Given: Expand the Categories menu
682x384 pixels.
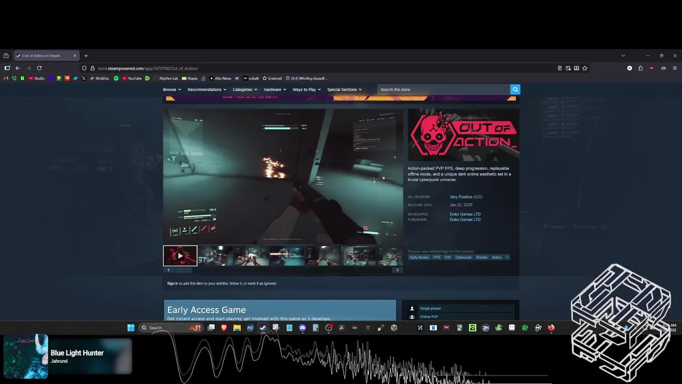Looking at the screenshot, I should coord(245,90).
